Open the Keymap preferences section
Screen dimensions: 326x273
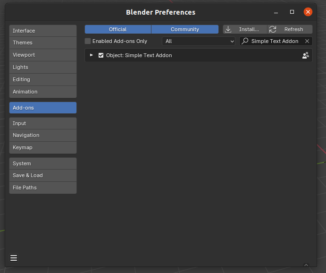[43, 147]
